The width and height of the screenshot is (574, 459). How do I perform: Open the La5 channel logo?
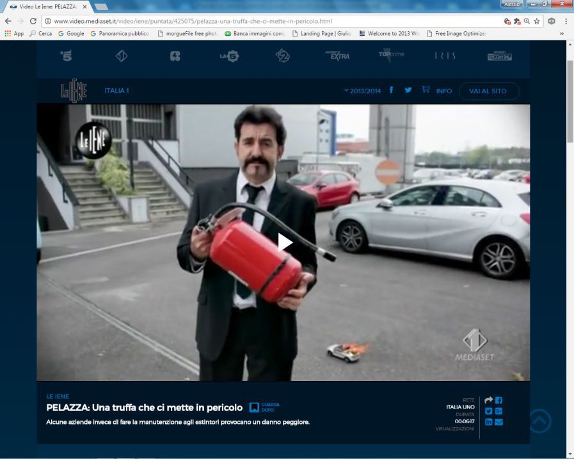pos(228,56)
